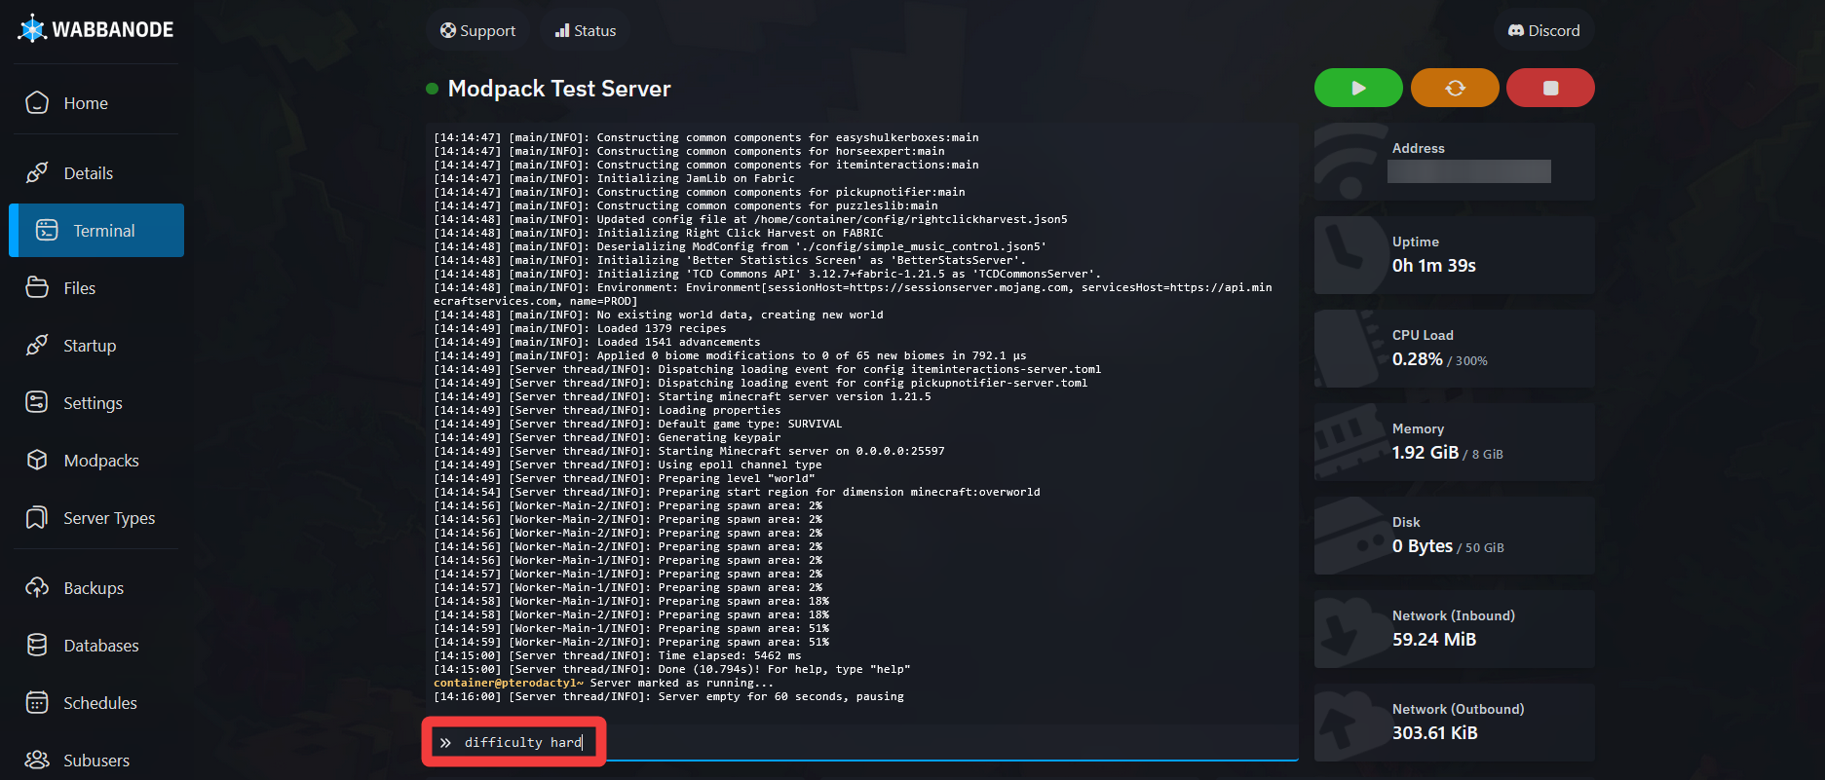The width and height of the screenshot is (1825, 780).
Task: Open Server Types section
Action: [109, 518]
